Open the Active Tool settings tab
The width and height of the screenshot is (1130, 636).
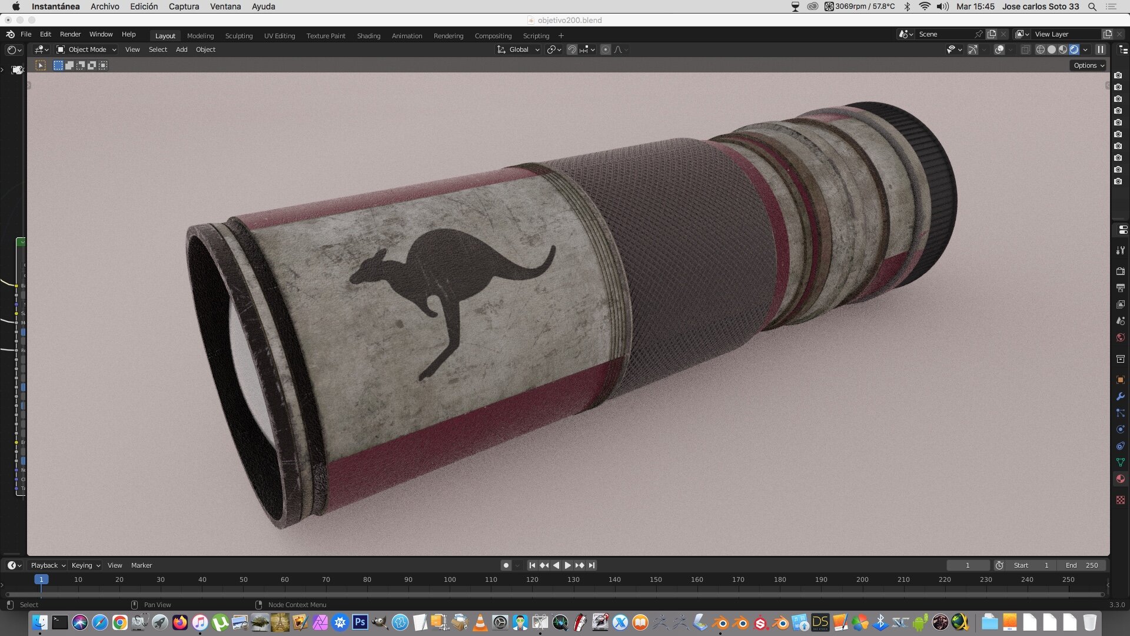pos(1121,250)
